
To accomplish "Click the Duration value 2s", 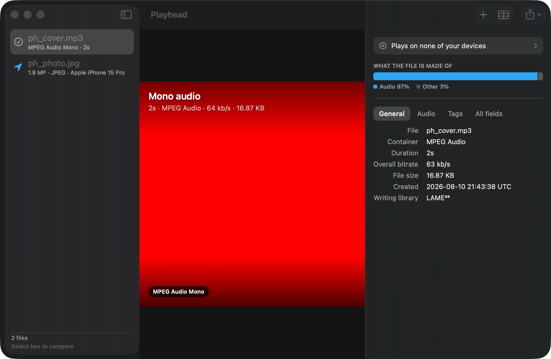I will tap(430, 153).
